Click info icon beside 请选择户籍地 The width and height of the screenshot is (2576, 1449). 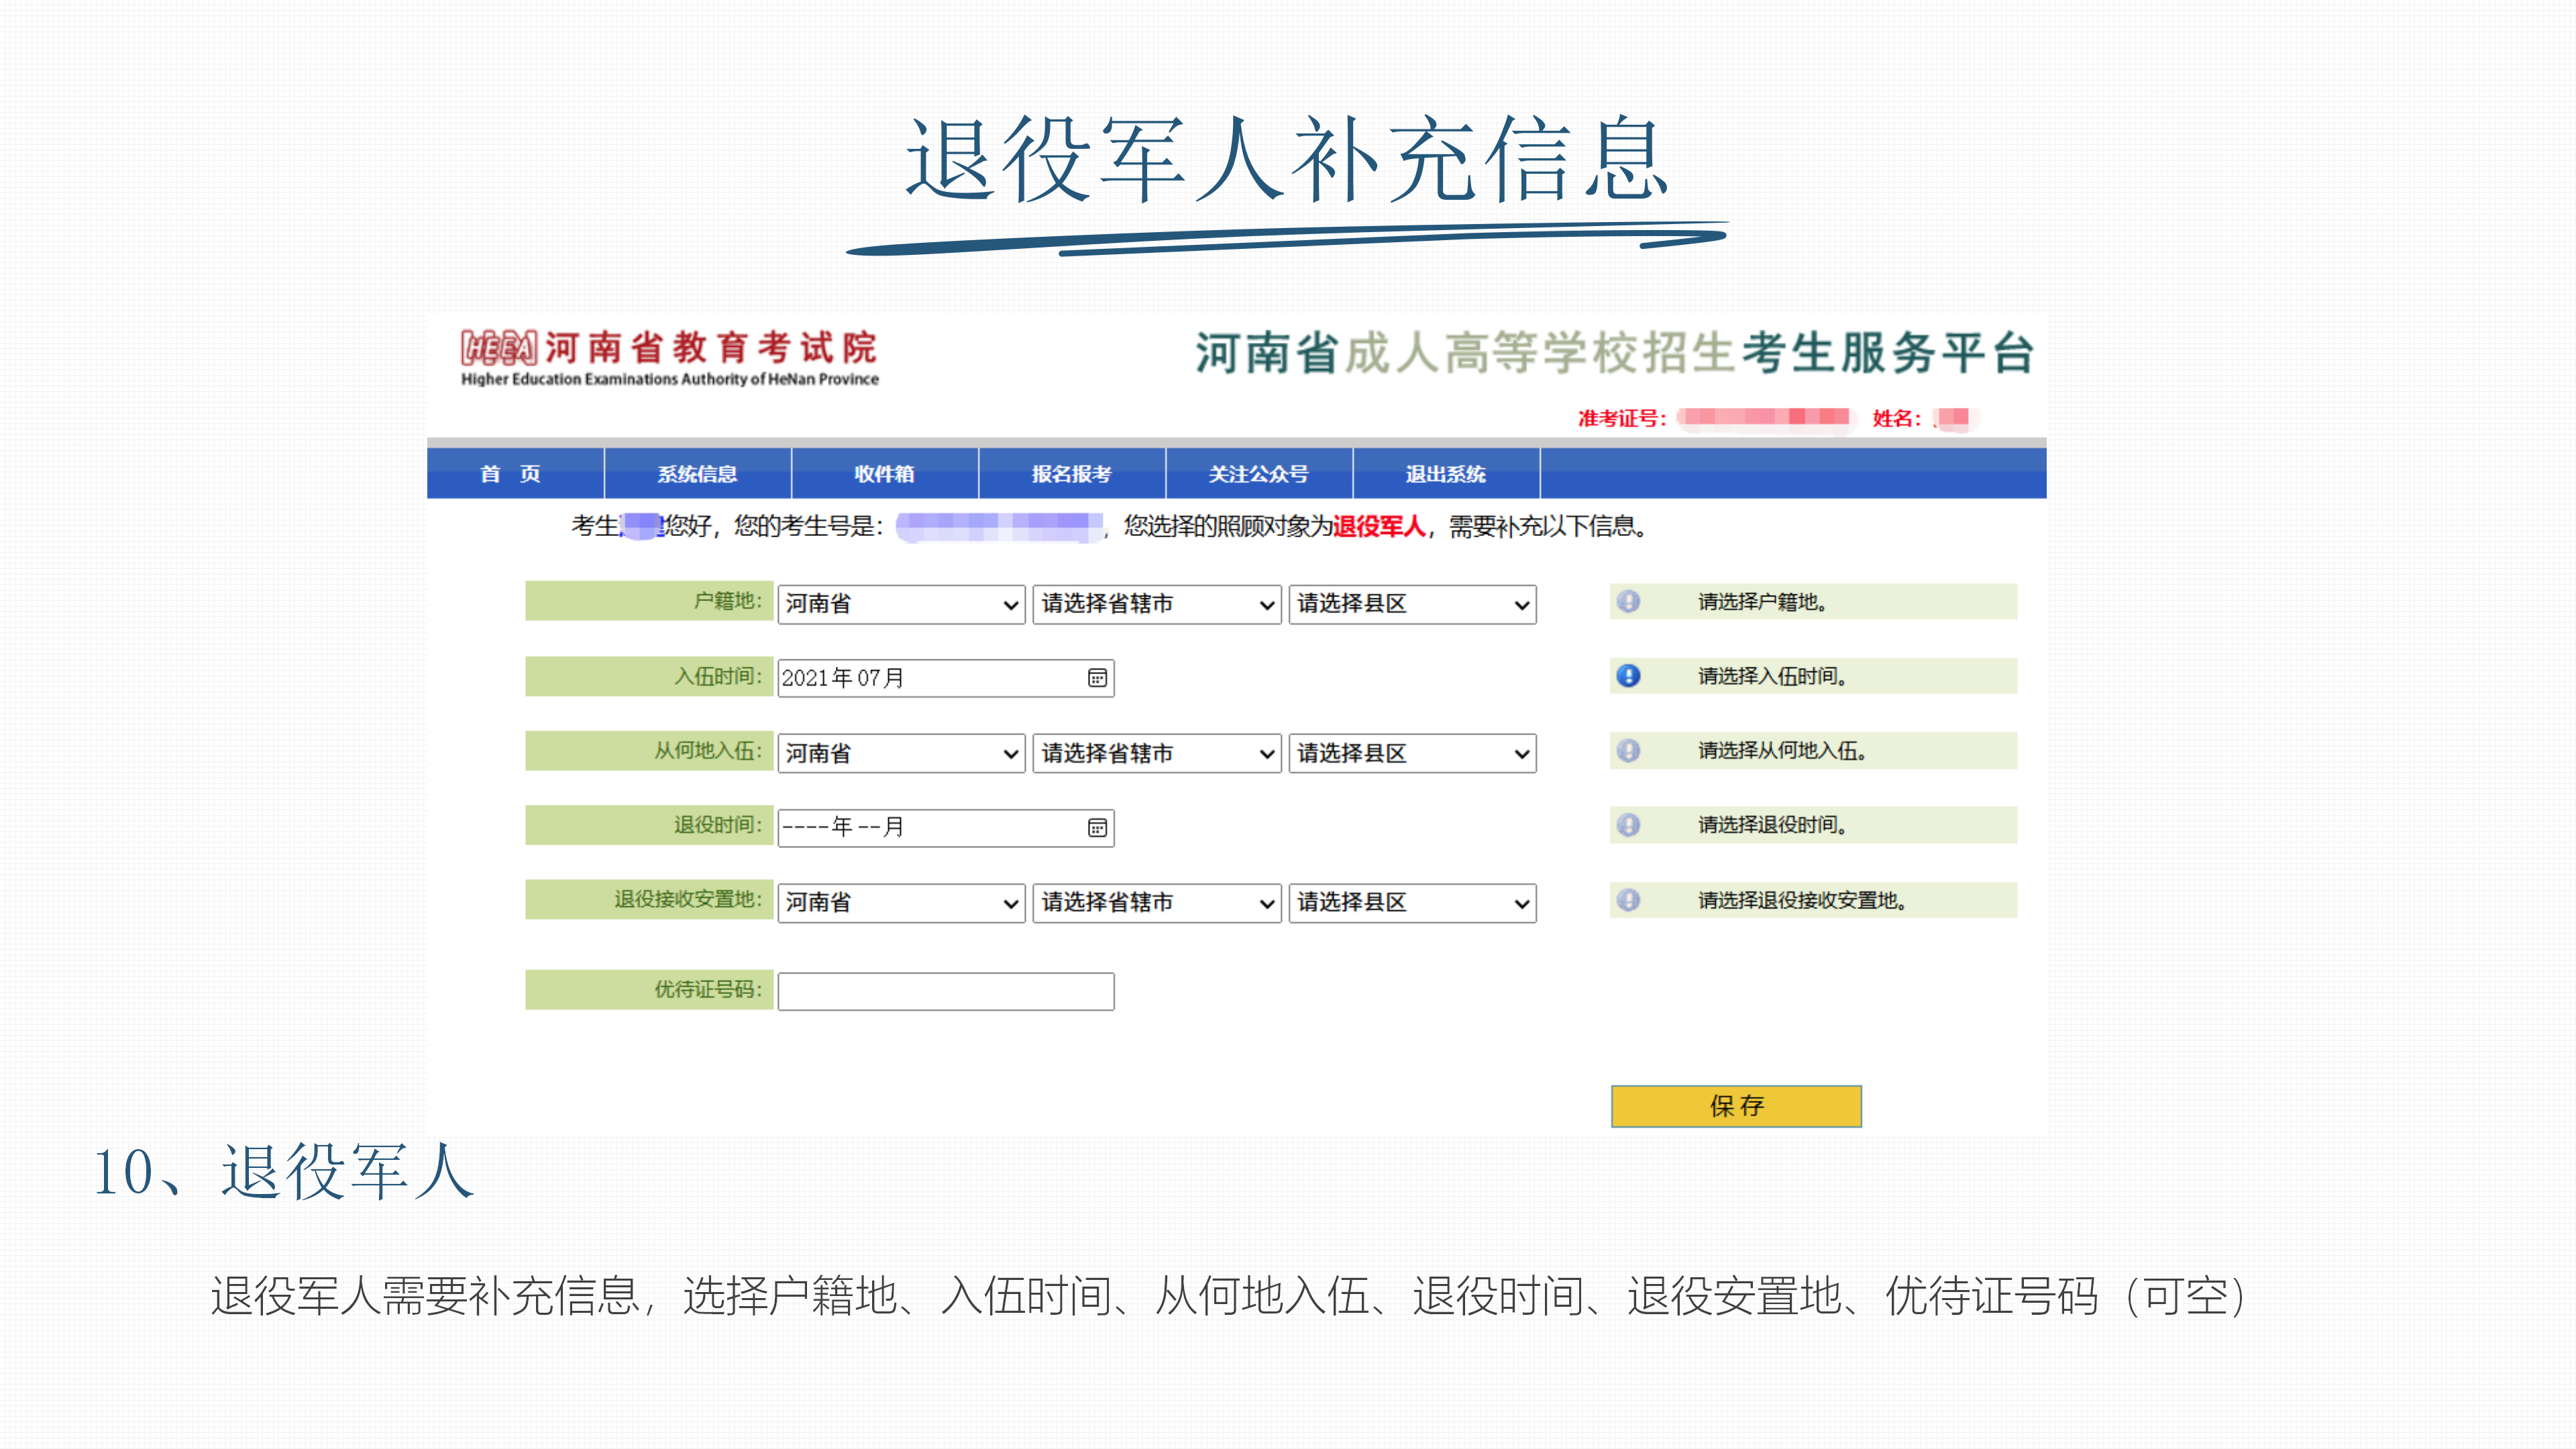click(x=1628, y=601)
